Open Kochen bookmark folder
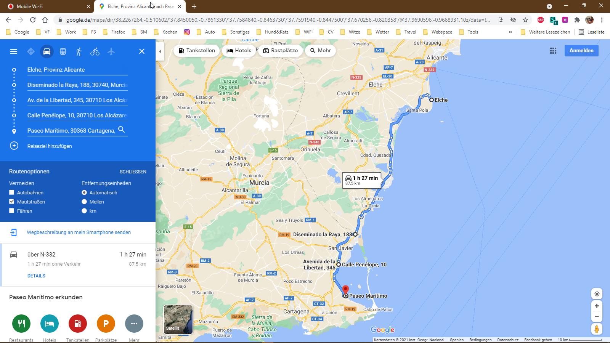 (x=166, y=32)
